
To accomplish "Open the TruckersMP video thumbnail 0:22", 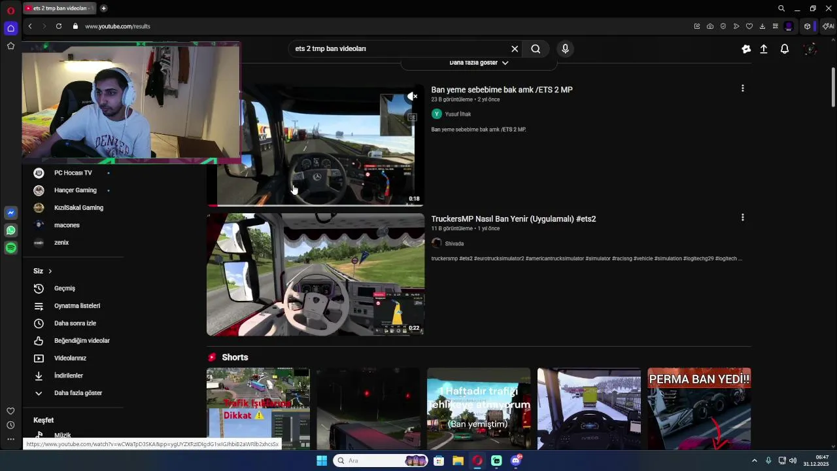I will 316,275.
